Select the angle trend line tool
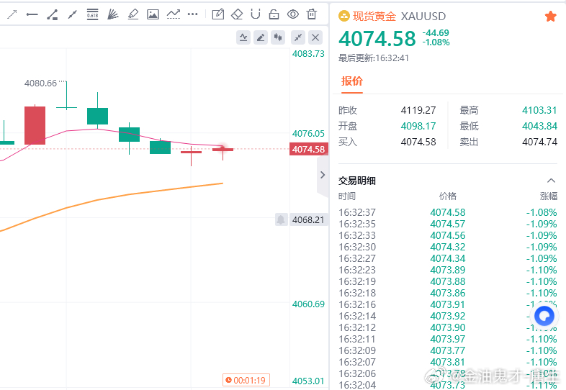 tap(53, 14)
